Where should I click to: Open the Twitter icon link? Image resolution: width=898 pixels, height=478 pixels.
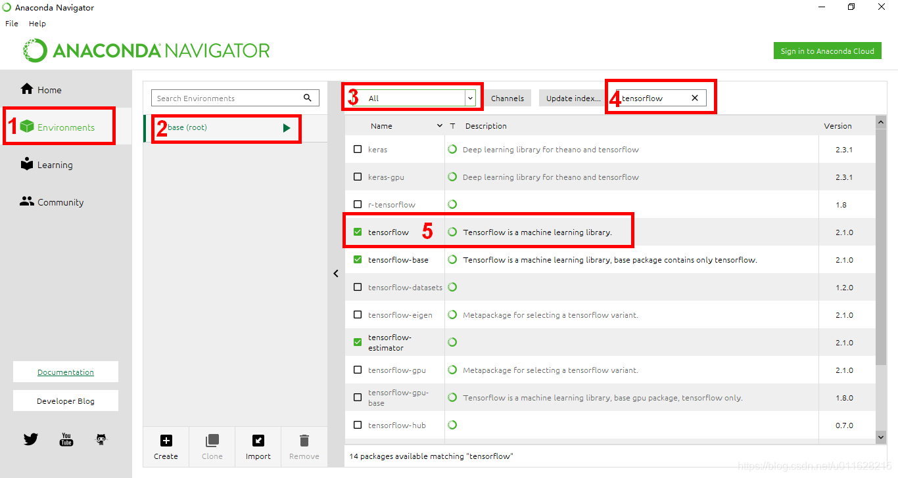coord(31,439)
